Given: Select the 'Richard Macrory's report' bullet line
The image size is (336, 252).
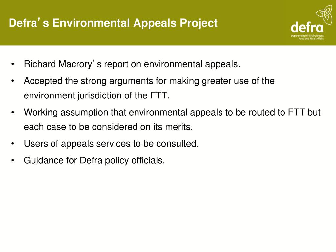Looking at the screenshot, I should pyautogui.click(x=132, y=64).
